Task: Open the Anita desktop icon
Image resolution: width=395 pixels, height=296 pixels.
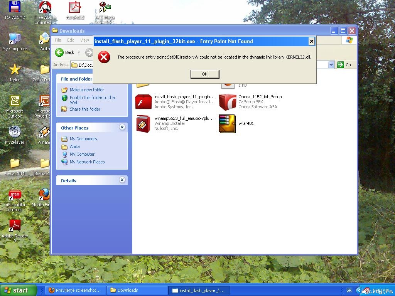Action: pyautogui.click(x=45, y=42)
